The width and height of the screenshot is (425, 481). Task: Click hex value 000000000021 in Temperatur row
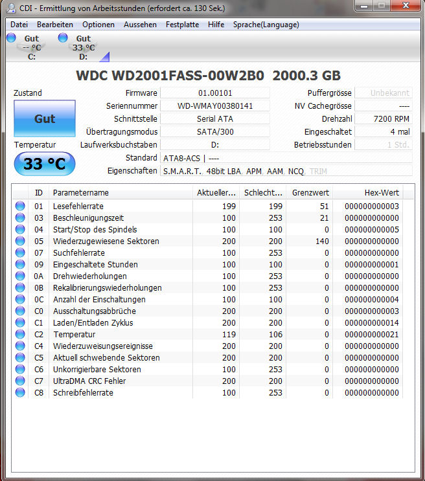[372, 334]
